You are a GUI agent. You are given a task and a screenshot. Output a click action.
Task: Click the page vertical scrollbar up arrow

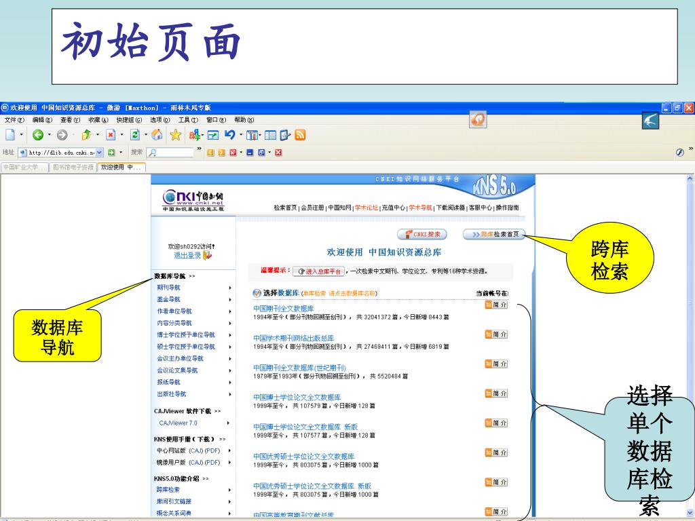pos(690,178)
